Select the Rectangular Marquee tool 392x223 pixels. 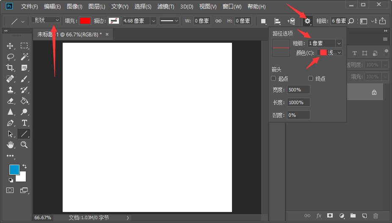coord(24,46)
